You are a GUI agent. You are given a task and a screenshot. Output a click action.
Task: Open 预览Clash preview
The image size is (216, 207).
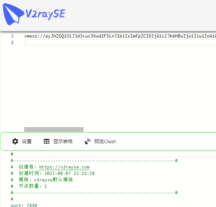[105, 142]
